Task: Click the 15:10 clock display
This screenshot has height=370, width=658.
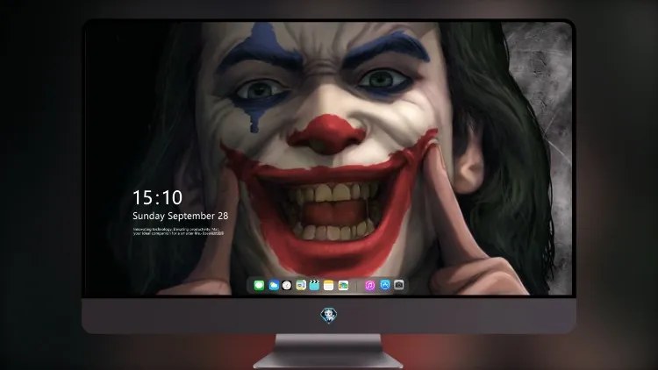Action: pos(158,197)
